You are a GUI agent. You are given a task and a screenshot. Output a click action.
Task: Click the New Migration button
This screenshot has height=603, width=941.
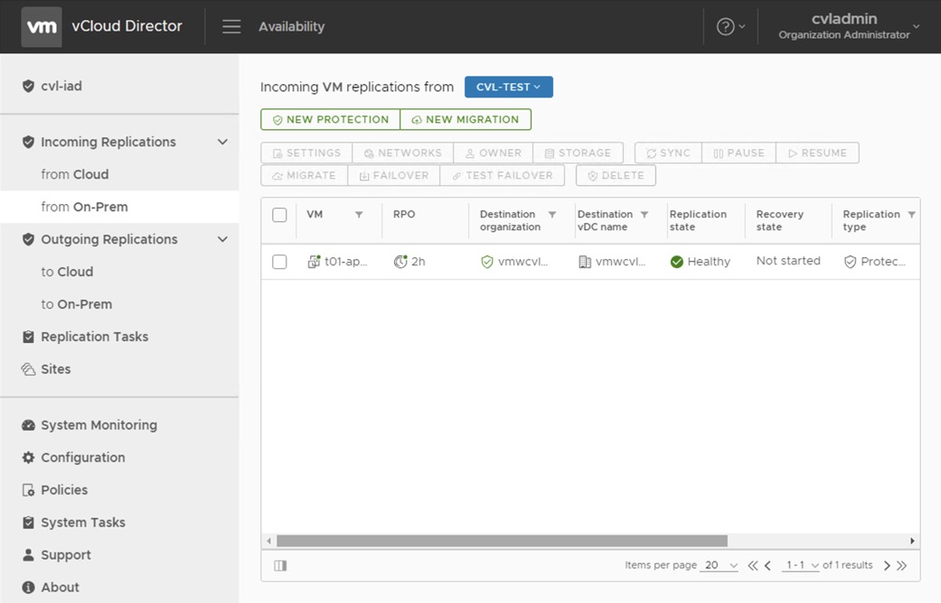466,119
